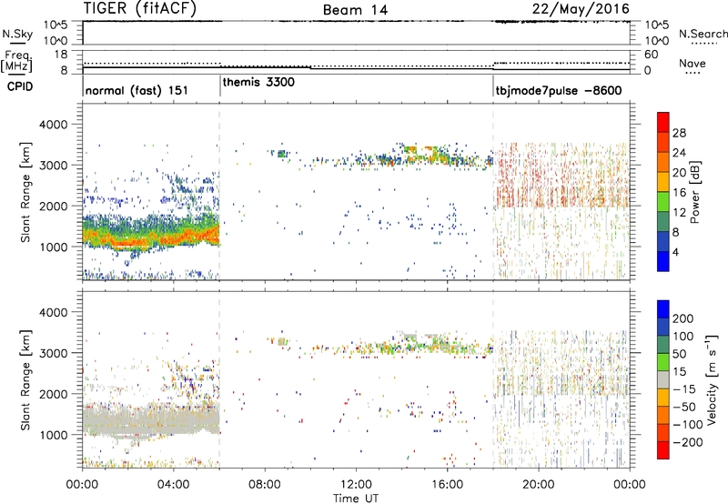The image size is (728, 504).
Task: Click the 'Freq. [MHz]' axis label
Action: (16, 61)
